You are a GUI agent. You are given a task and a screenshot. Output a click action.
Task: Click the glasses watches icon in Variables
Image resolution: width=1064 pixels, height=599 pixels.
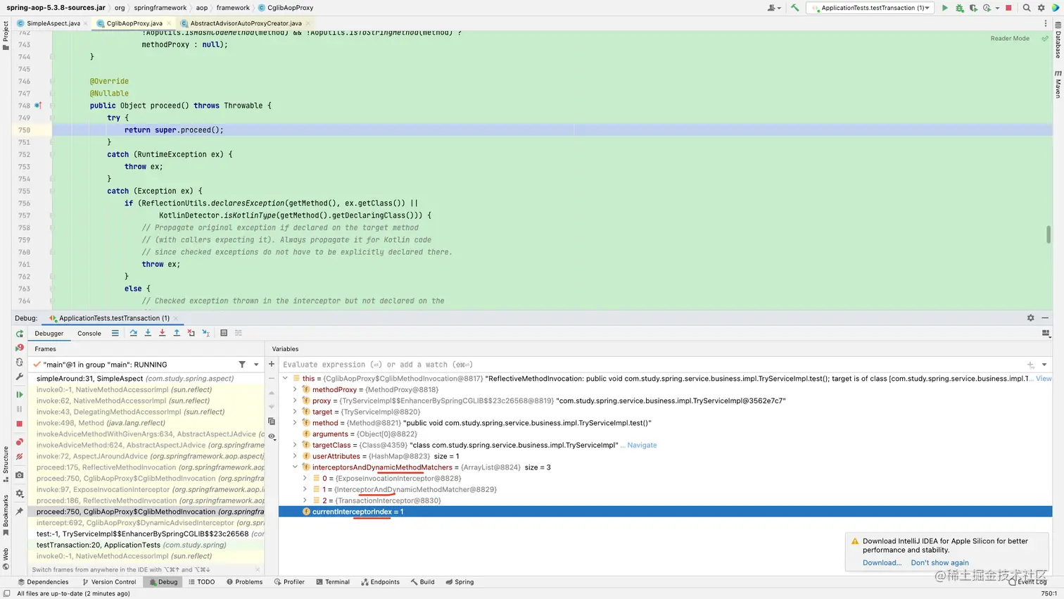[272, 436]
